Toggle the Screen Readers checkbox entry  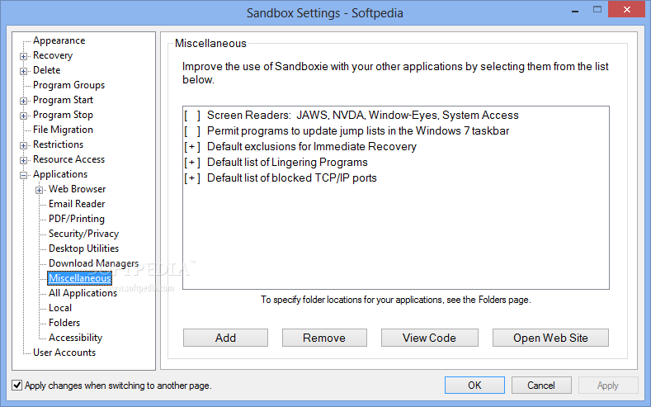[192, 116]
